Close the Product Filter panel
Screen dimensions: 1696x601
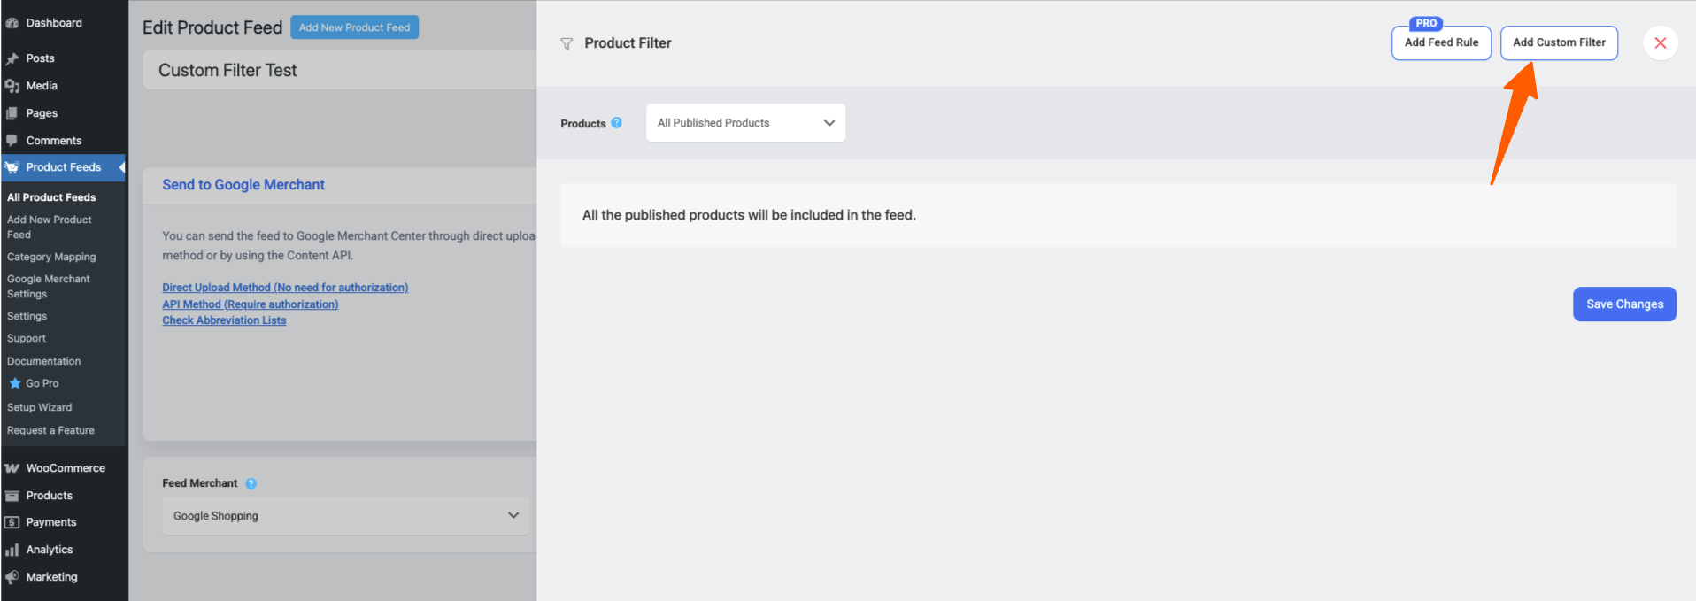click(1660, 42)
